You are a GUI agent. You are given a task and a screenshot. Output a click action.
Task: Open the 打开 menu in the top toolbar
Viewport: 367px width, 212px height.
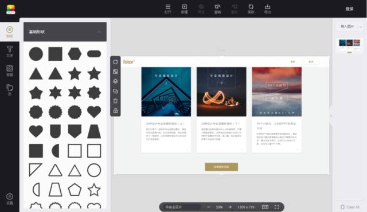coord(168,9)
